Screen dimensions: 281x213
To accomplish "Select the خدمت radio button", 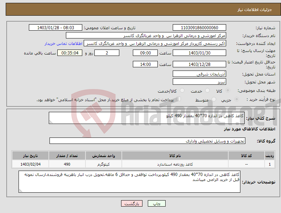I will click(x=207, y=90).
